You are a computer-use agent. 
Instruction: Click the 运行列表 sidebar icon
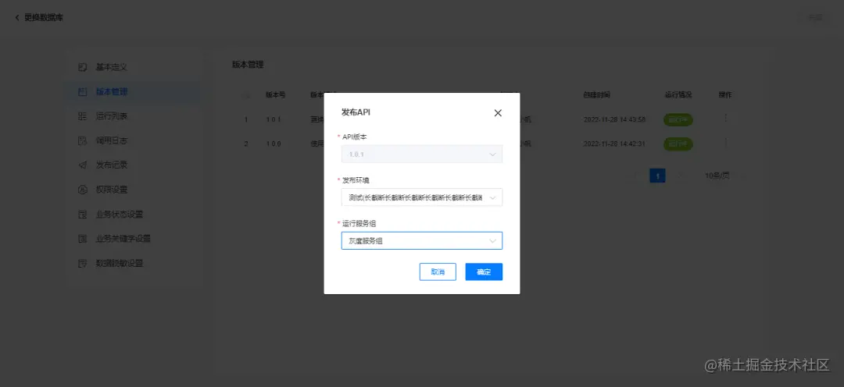point(82,116)
